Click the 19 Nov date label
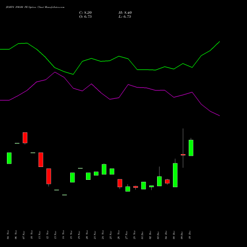 coord(79,235)
